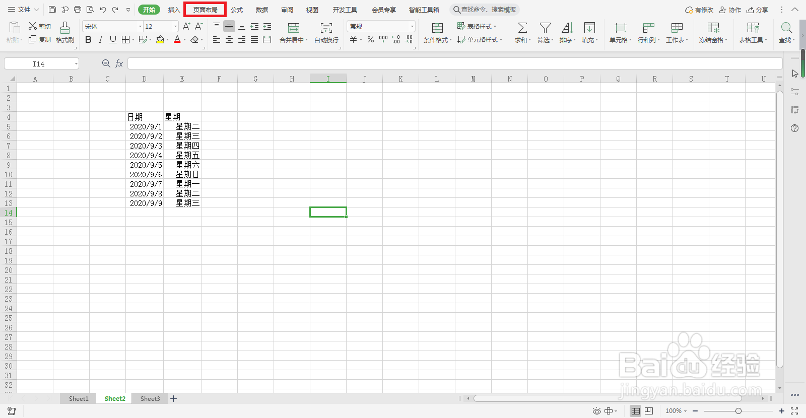Switch to the 公式 (Formulas) tab
The width and height of the screenshot is (806, 418).
(x=237, y=10)
